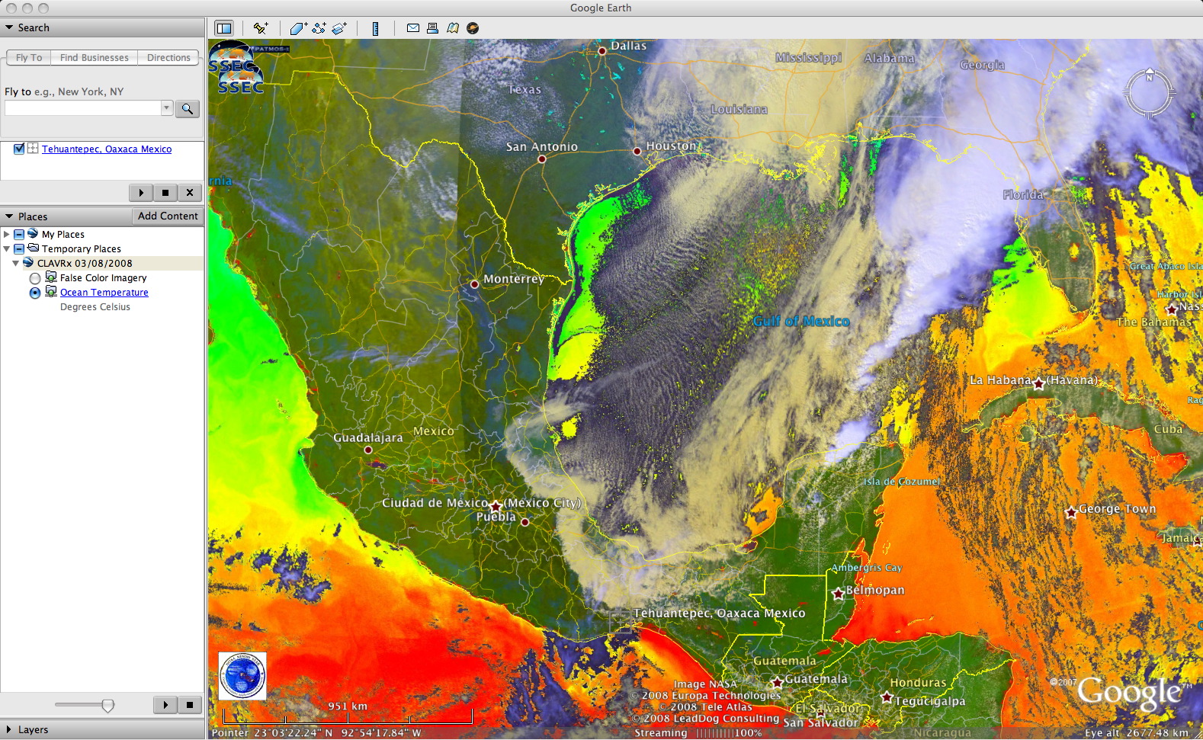Adjust the Places opacity slider handle
This screenshot has width=1203, height=740.
(108, 706)
